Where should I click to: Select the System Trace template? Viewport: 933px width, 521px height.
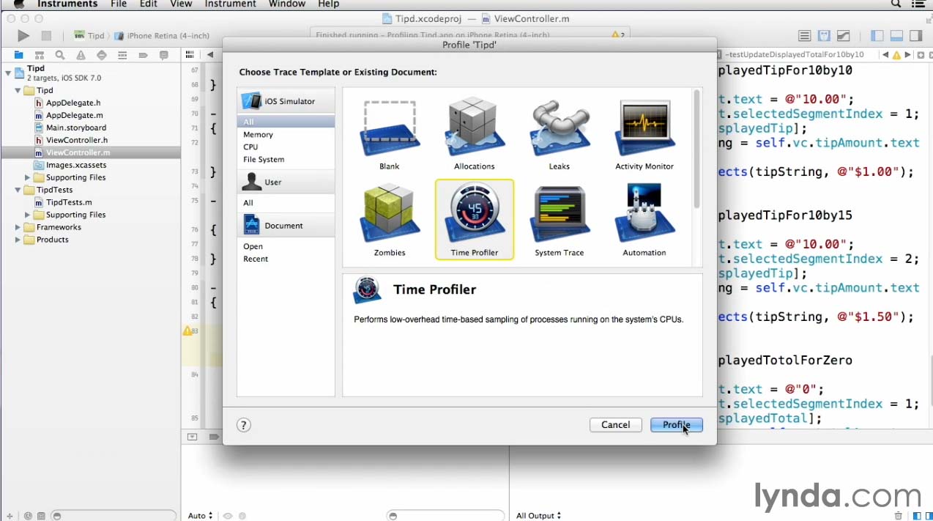tap(559, 221)
